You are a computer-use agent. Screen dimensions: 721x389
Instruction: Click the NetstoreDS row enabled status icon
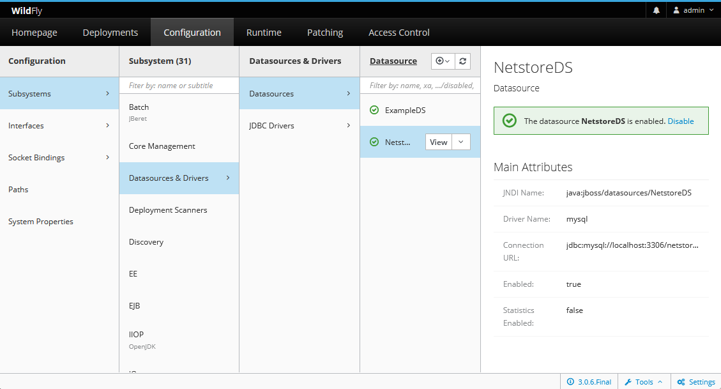coord(374,142)
